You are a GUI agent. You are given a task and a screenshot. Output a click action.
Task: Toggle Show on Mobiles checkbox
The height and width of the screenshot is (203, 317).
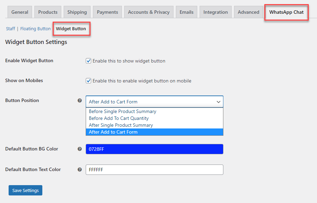click(88, 81)
